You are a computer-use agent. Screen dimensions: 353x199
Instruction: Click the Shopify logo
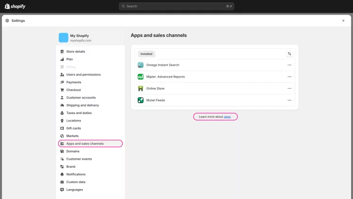point(15,6)
